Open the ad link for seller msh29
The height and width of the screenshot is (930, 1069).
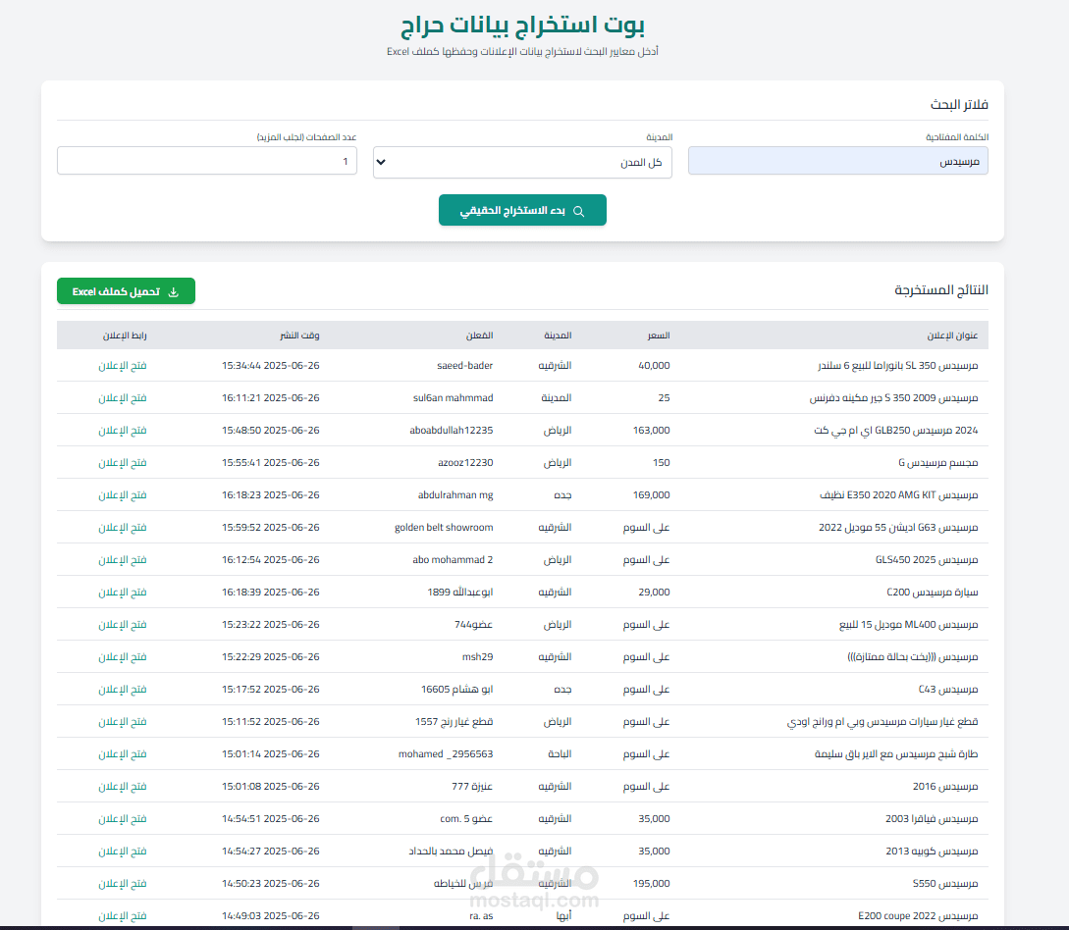tap(123, 657)
